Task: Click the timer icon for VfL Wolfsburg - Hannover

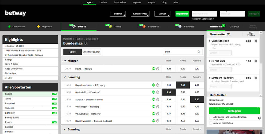Action: (158, 114)
